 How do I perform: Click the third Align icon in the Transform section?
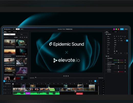(x=119, y=36)
